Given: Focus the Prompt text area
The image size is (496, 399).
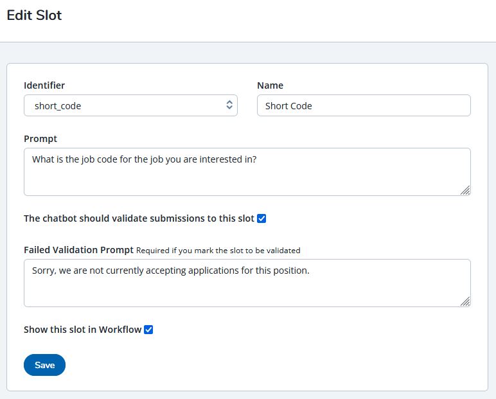Looking at the screenshot, I should pos(247,172).
